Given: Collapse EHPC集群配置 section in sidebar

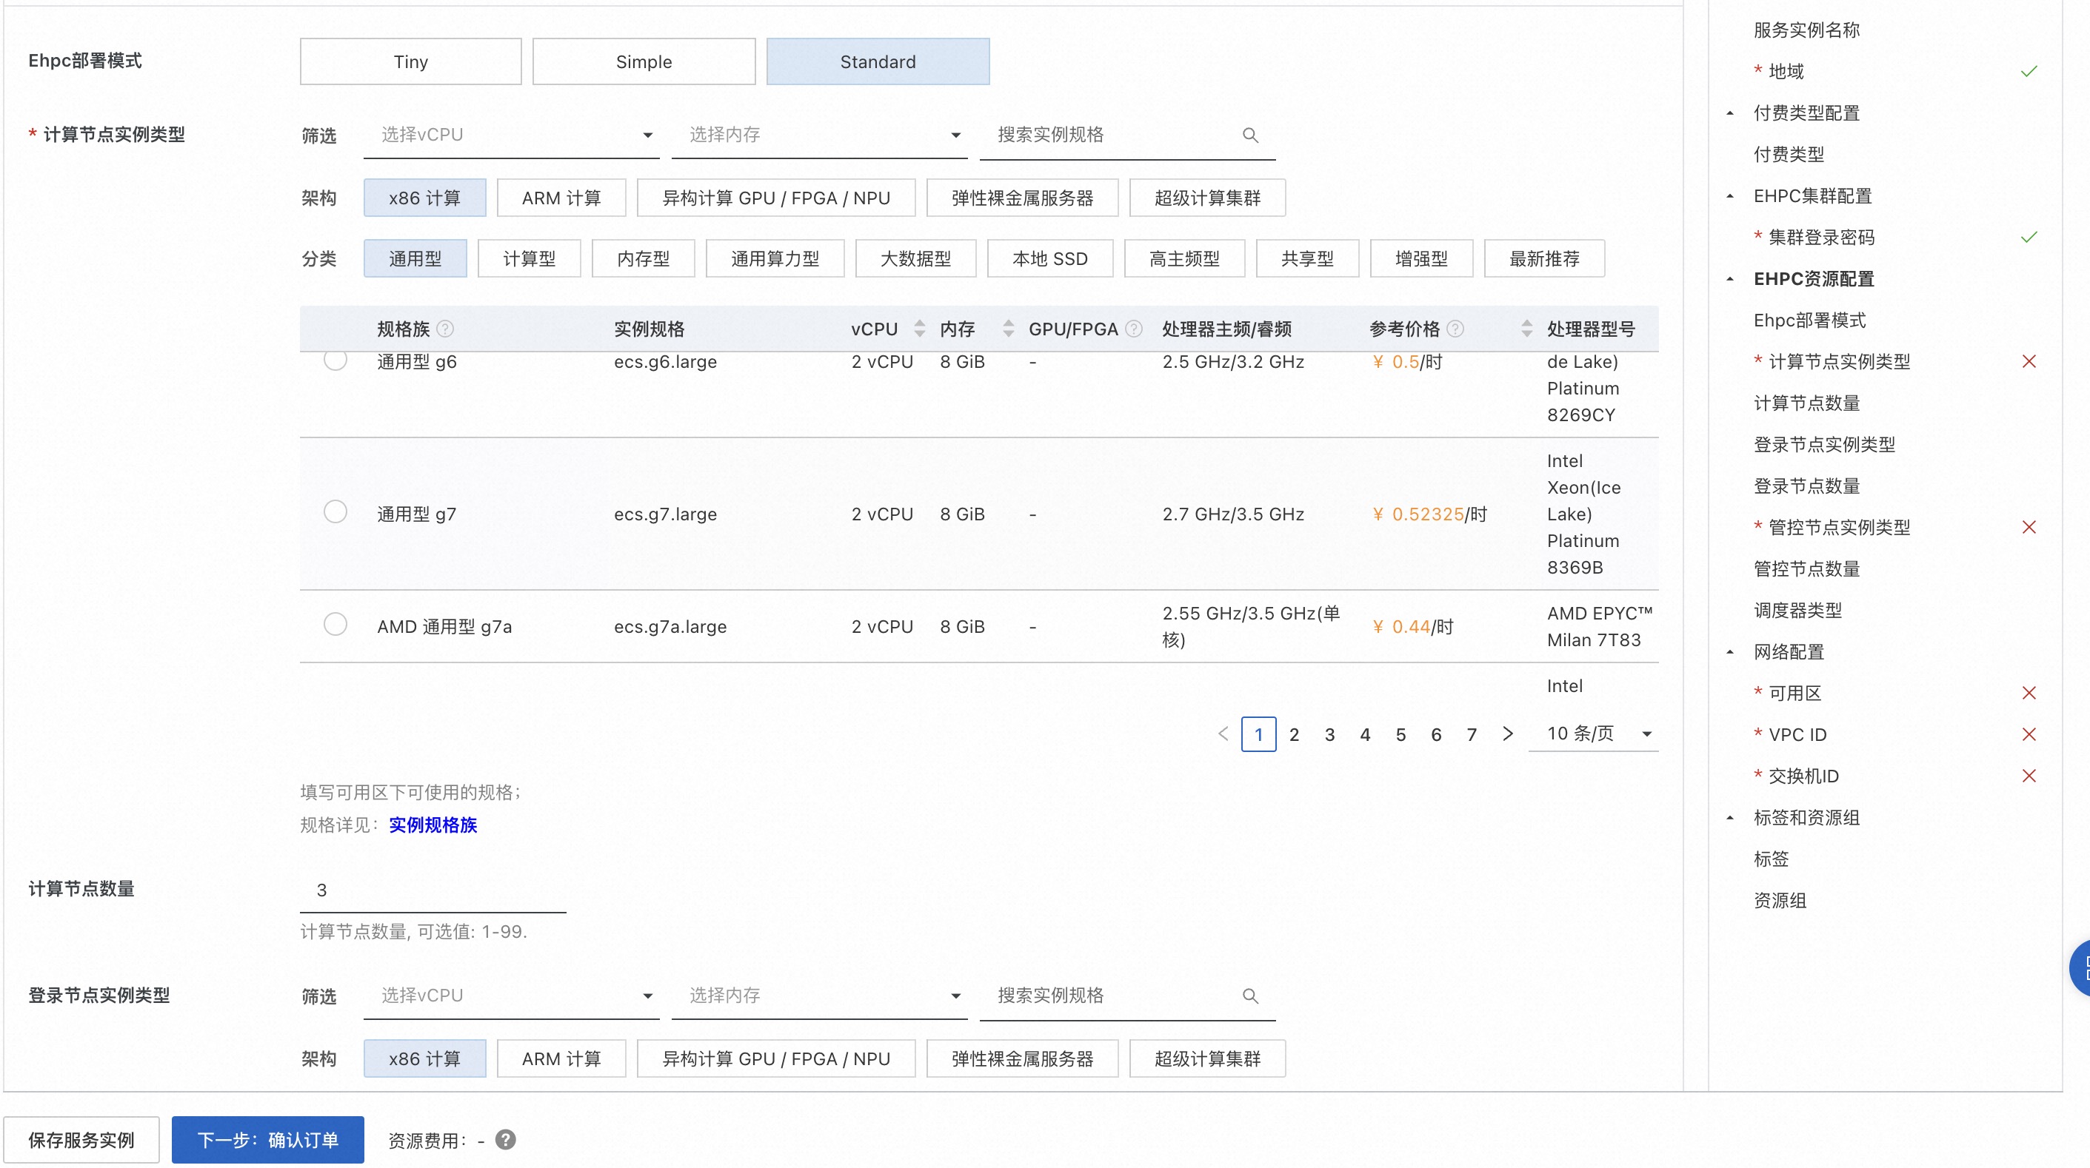Looking at the screenshot, I should click(x=1730, y=196).
